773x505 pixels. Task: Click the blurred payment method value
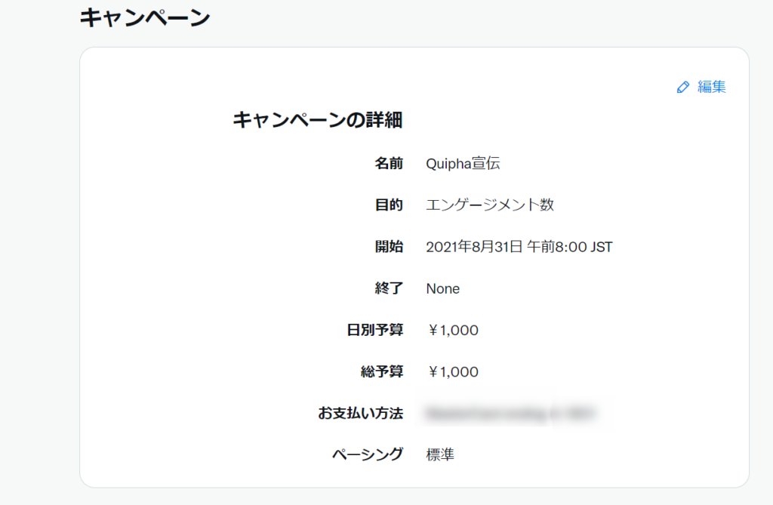coord(511,413)
